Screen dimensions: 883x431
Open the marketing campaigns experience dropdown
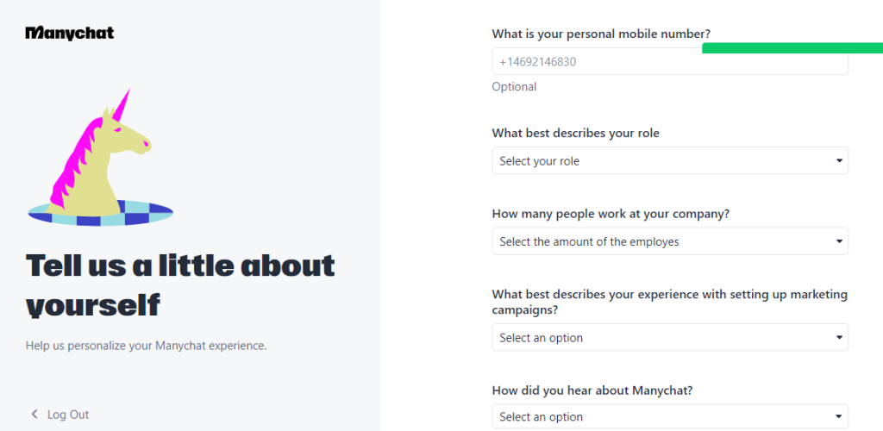(x=670, y=338)
